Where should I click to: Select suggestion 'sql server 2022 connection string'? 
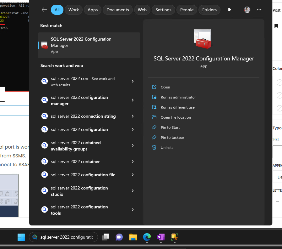point(89,116)
